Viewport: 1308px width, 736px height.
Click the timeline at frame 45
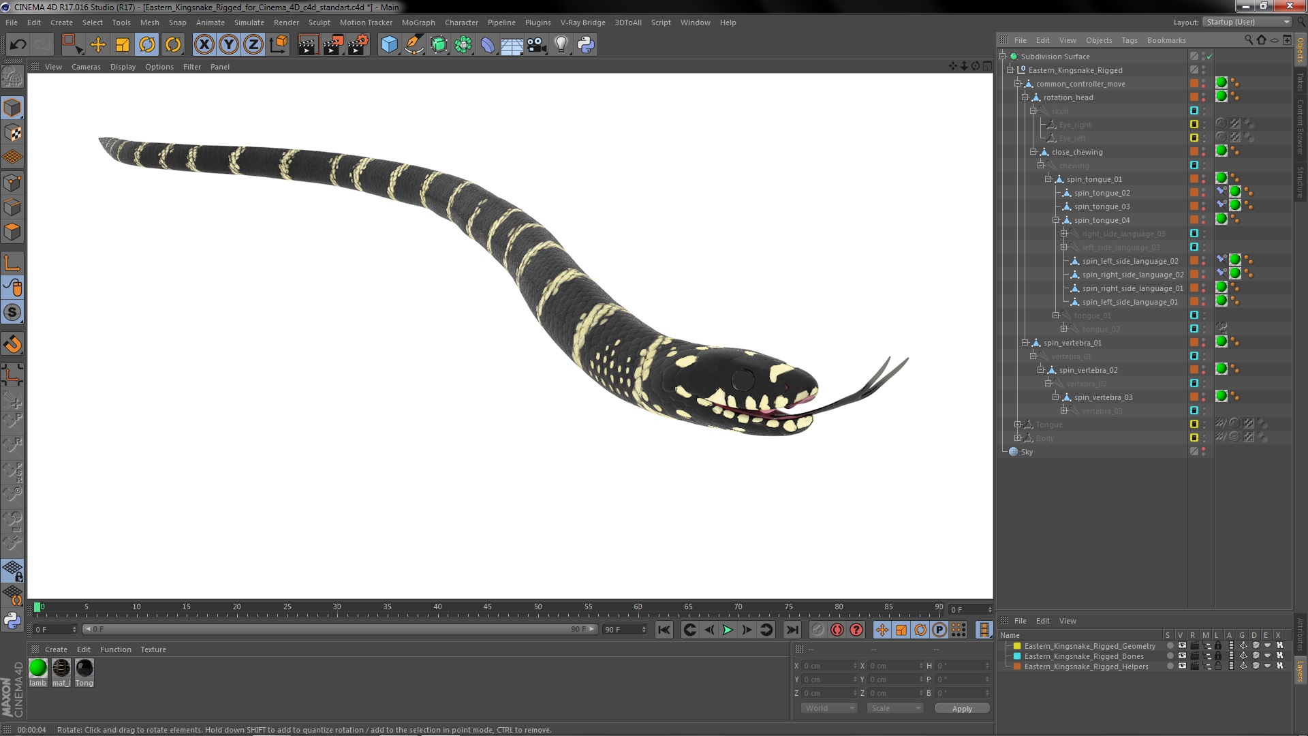[488, 609]
